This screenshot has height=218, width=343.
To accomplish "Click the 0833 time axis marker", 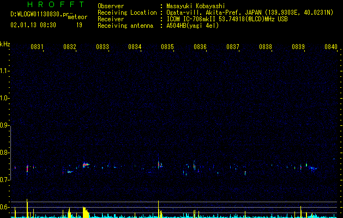I will pyautogui.click(x=103, y=47).
